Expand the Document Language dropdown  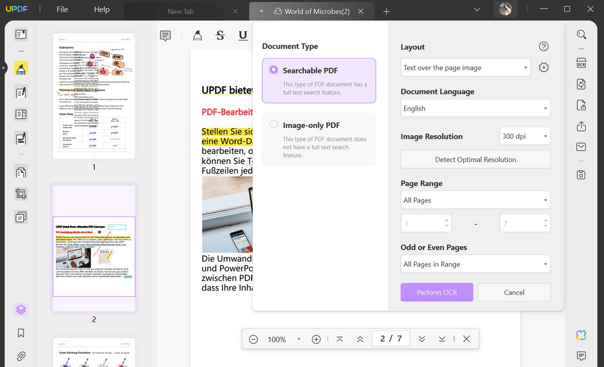pyautogui.click(x=476, y=108)
